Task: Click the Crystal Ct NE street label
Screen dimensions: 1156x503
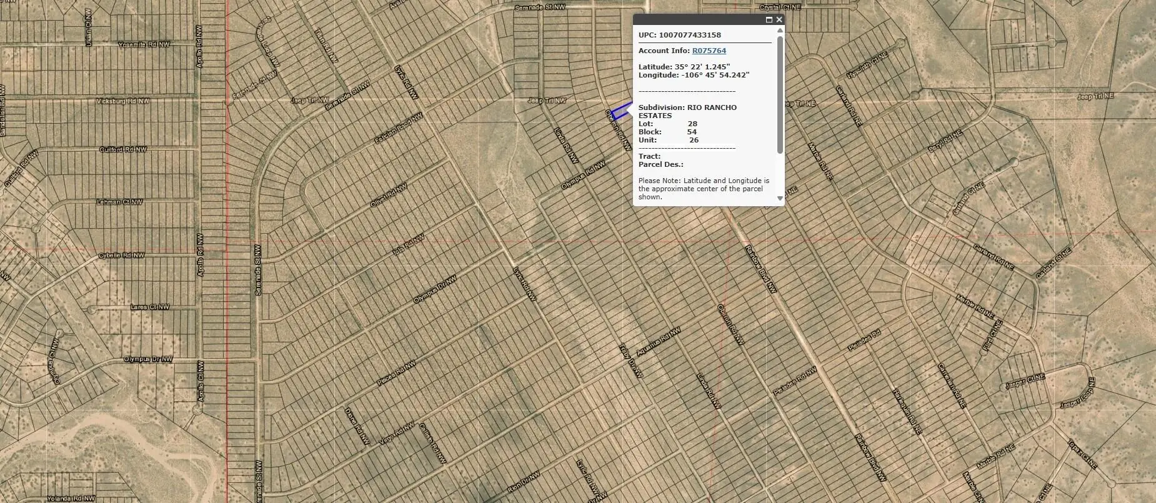Action: tap(780, 7)
